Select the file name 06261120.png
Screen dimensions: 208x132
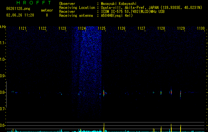pyautogui.click(x=18, y=9)
